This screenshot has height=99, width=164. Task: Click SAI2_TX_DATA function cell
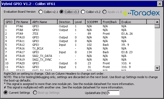[x=42, y=56]
